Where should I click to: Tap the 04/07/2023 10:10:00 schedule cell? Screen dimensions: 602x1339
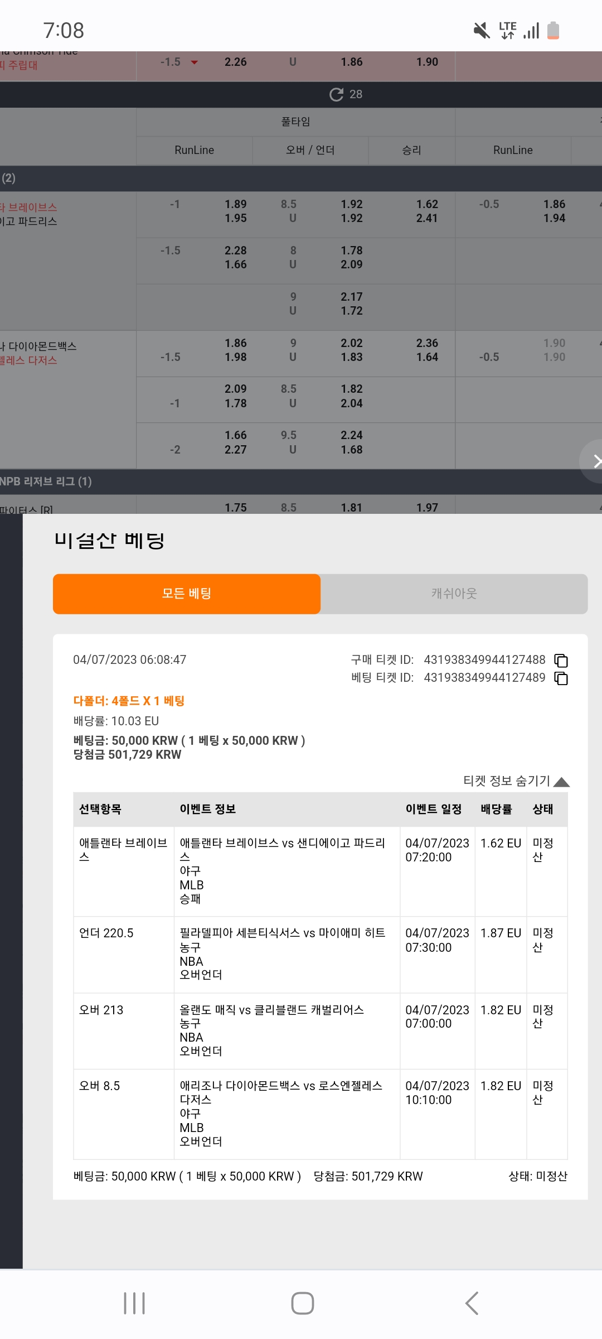(x=438, y=1114)
